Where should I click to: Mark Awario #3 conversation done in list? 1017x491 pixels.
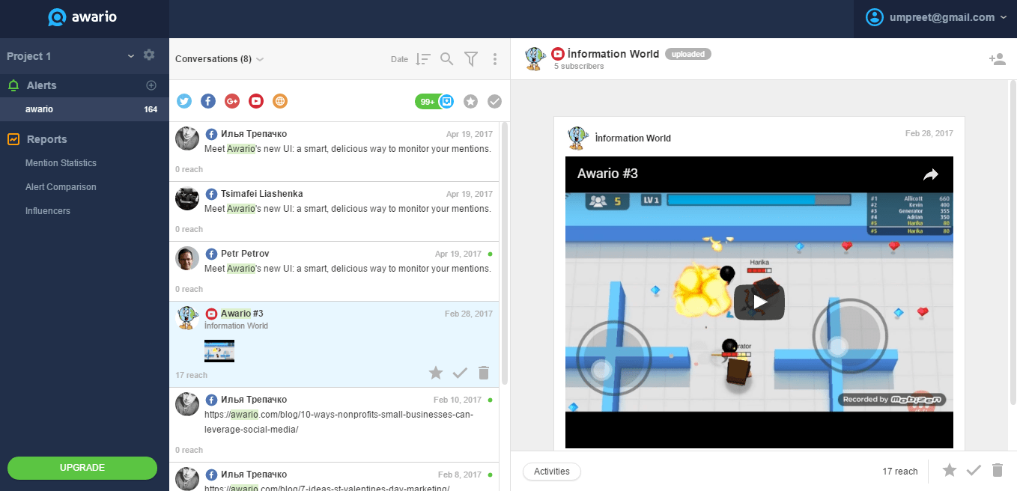460,373
